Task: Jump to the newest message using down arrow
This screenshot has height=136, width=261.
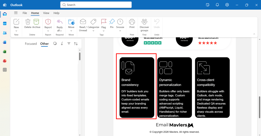Action: point(62,43)
